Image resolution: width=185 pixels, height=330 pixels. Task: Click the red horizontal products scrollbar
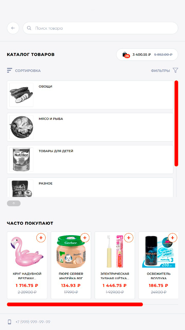(75, 304)
